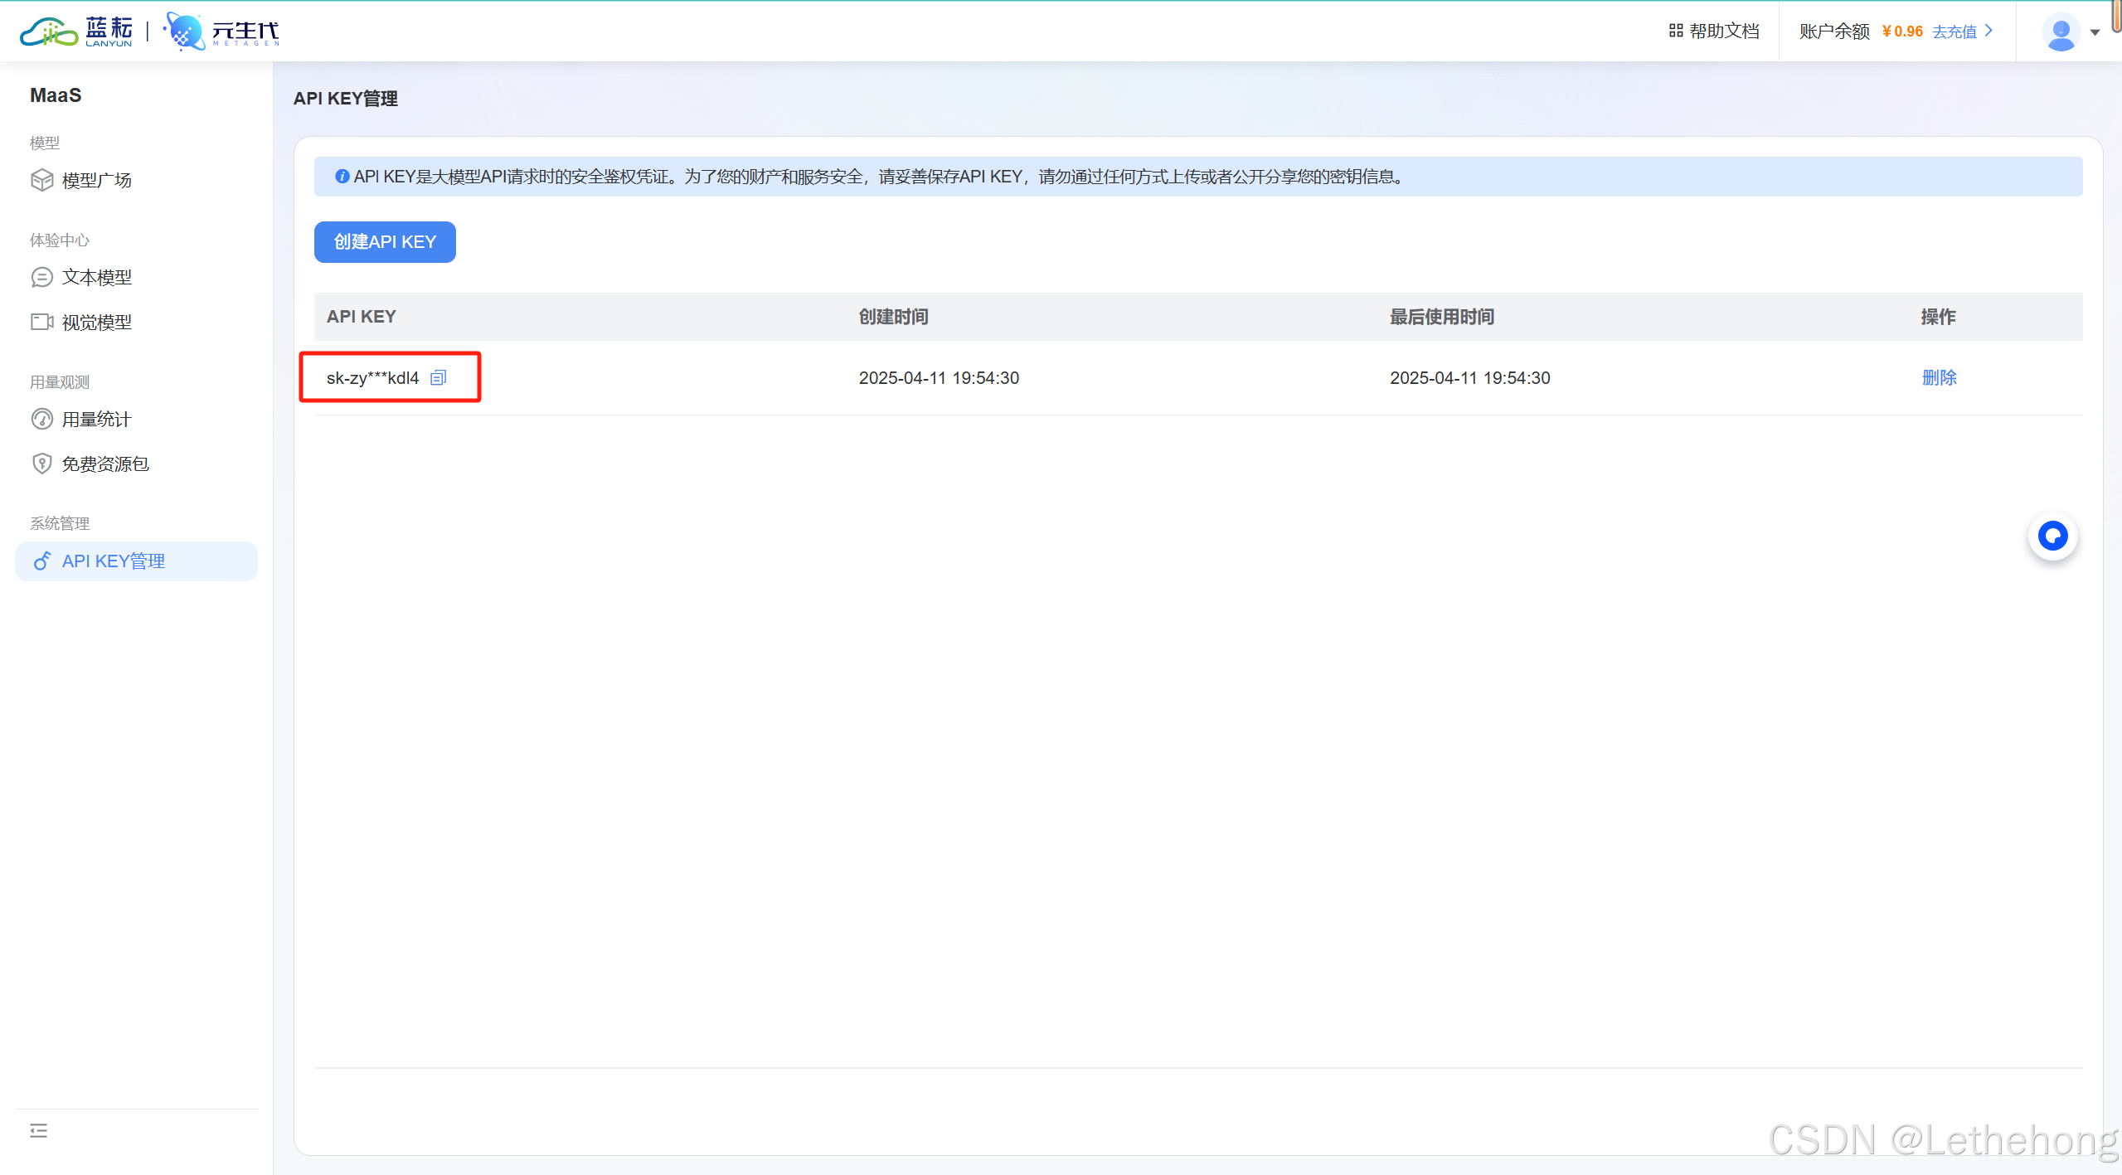Open 文本模型 in sidebar
This screenshot has width=2122, height=1175.
tap(96, 277)
